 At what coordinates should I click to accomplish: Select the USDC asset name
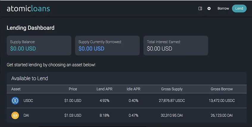tap(28, 101)
